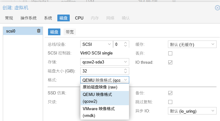Toggle the 备份 backup checkbox
Screen dimensions: 220x121
[x=170, y=93]
